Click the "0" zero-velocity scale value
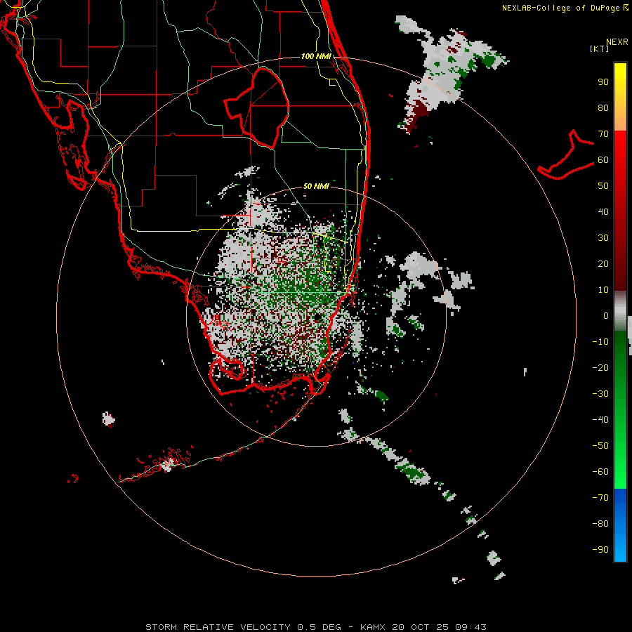The height and width of the screenshot is (632, 632). coord(606,316)
